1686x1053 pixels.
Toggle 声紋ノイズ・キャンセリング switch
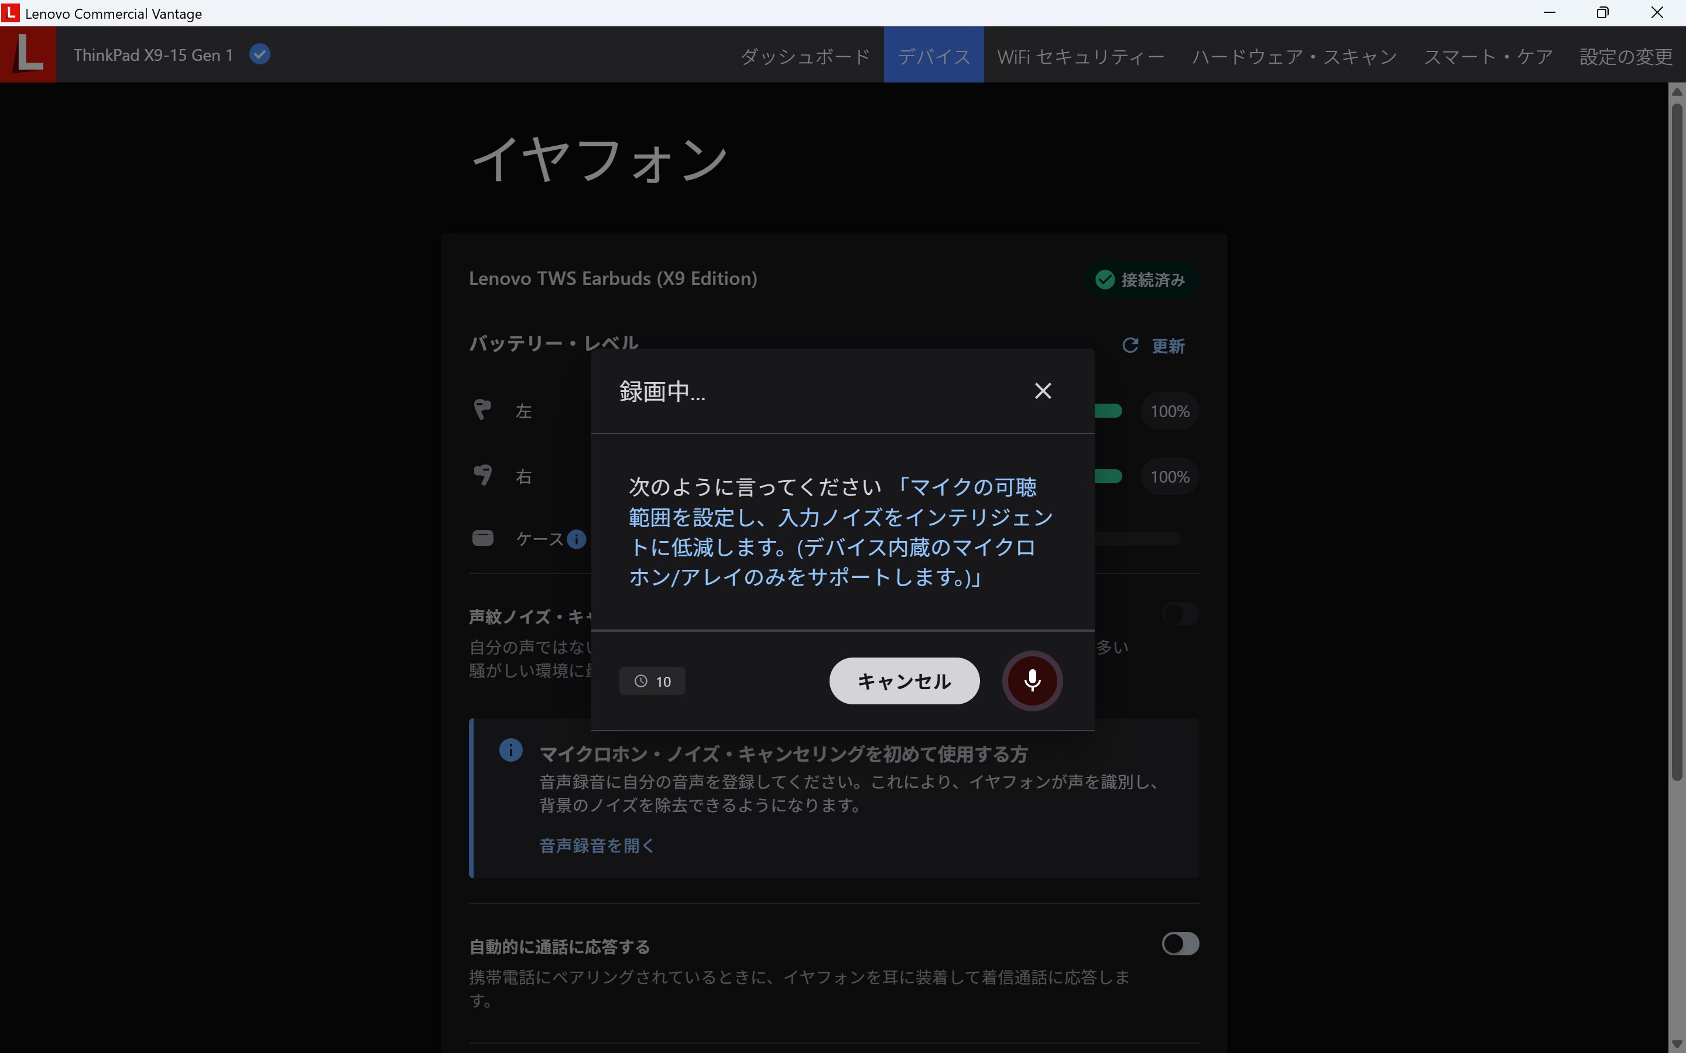pyautogui.click(x=1180, y=614)
